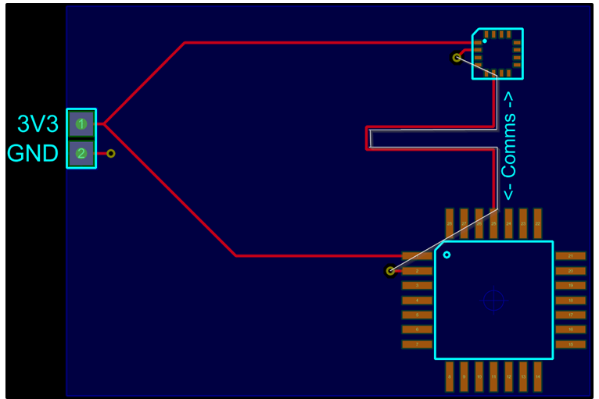
Task: Select the 3V3 silkscreen label
Action: 38,124
